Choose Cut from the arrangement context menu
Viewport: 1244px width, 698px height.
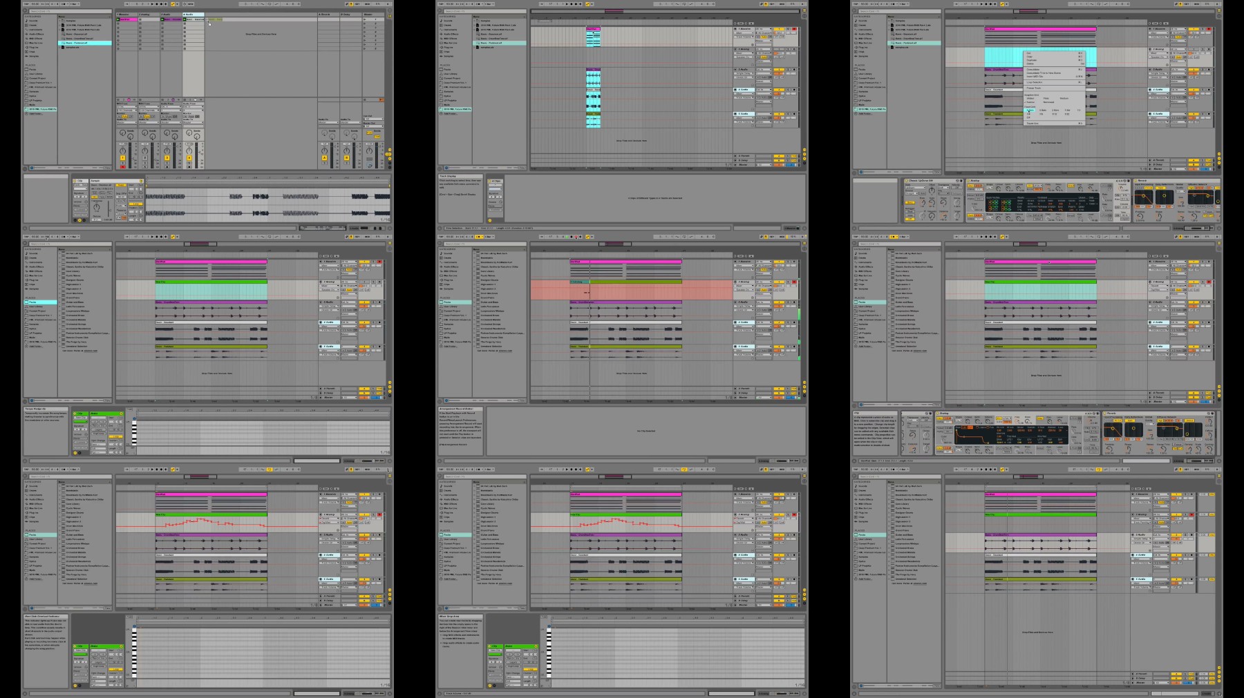pyautogui.click(x=1054, y=53)
